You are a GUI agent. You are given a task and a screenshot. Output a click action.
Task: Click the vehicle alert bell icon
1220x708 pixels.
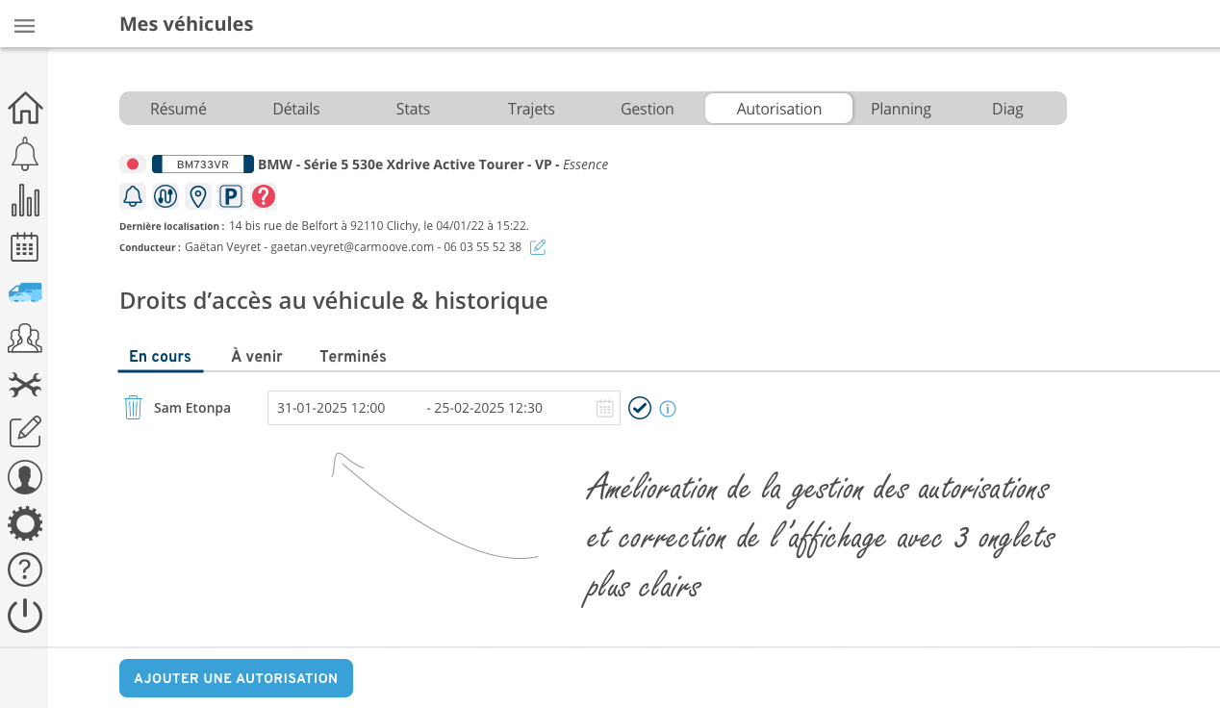[x=133, y=196]
